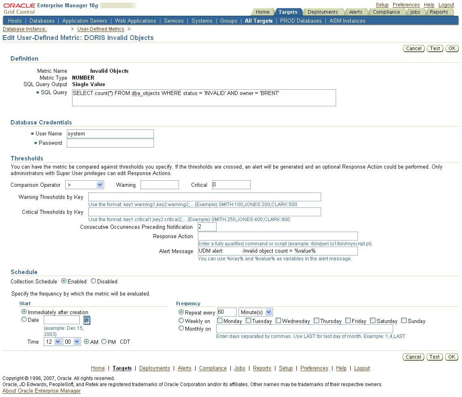Open the Start Date calendar picker icon
Viewport: 462px width, 397px height.
click(87, 320)
